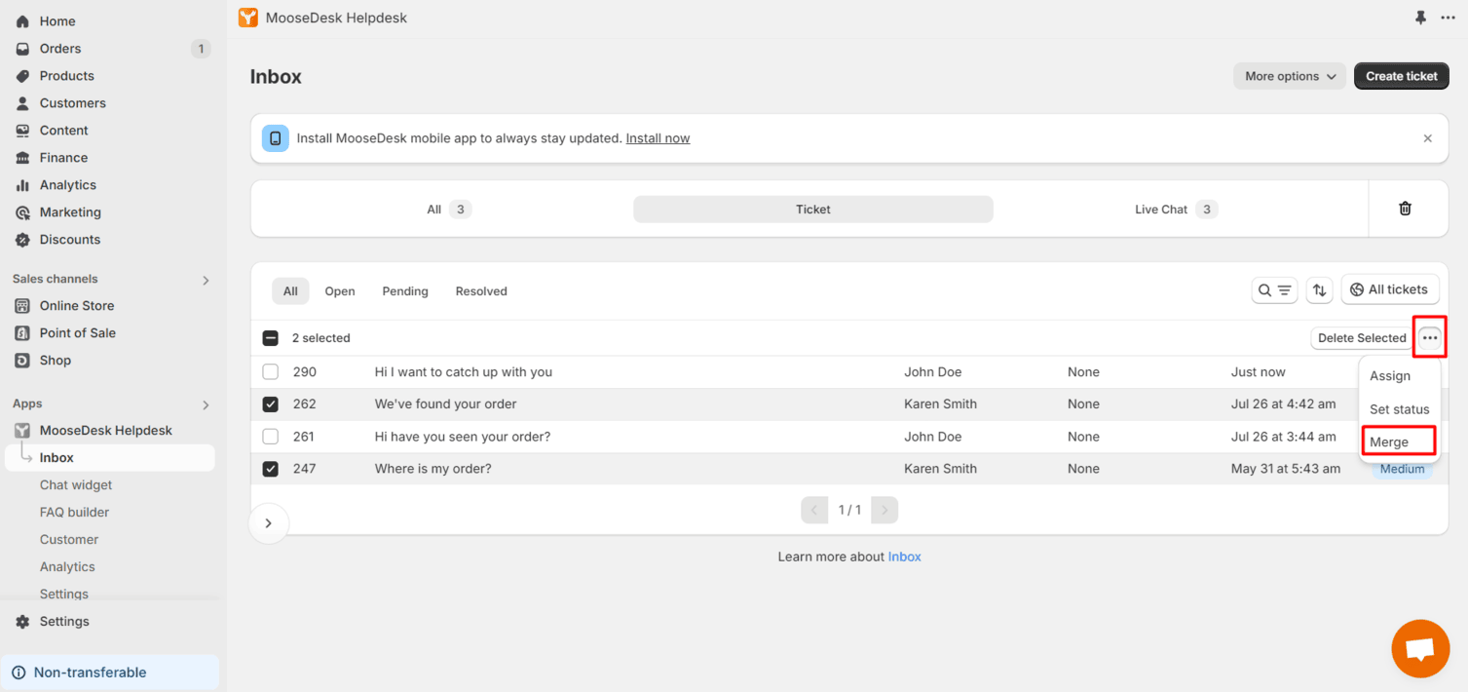Choose Assign from the bulk actions menu
This screenshot has width=1468, height=692.
tap(1390, 376)
